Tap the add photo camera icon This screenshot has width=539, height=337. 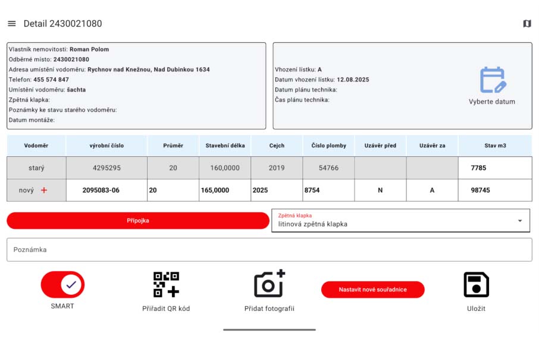click(x=269, y=284)
